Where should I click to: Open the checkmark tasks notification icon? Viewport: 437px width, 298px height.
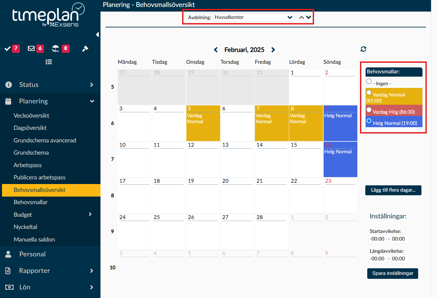(8, 49)
